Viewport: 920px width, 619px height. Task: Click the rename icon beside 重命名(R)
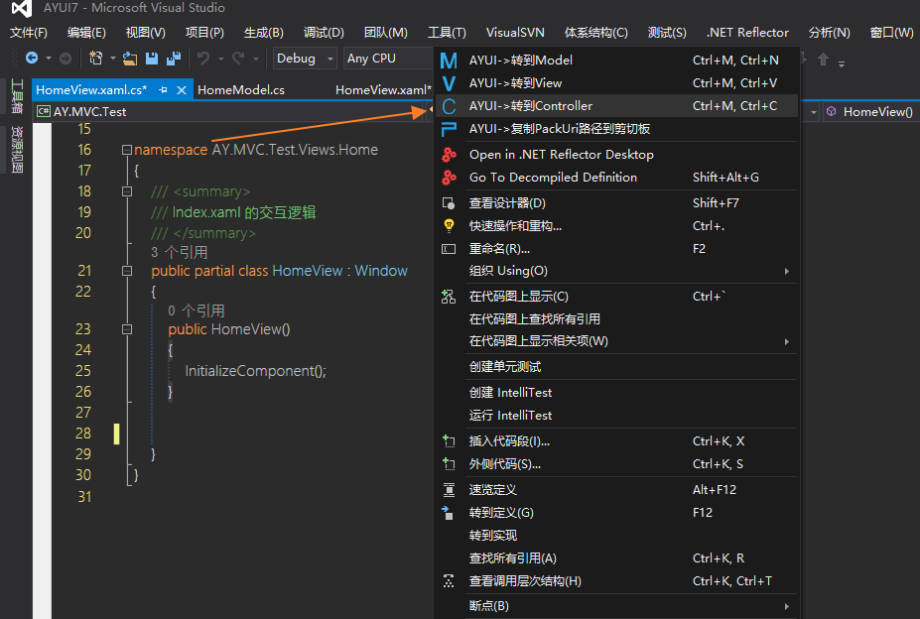(x=449, y=249)
